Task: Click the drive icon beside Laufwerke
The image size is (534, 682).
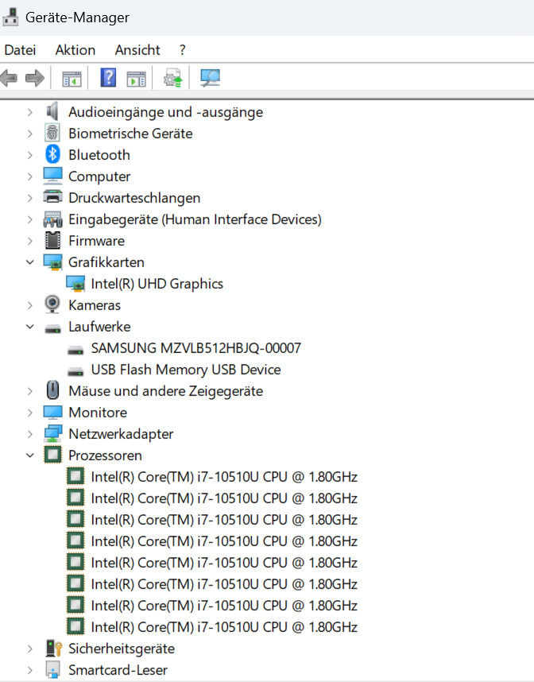Action: point(52,328)
